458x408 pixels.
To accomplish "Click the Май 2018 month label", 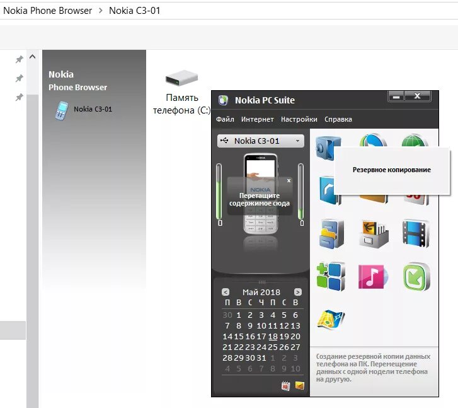I will tap(261, 292).
